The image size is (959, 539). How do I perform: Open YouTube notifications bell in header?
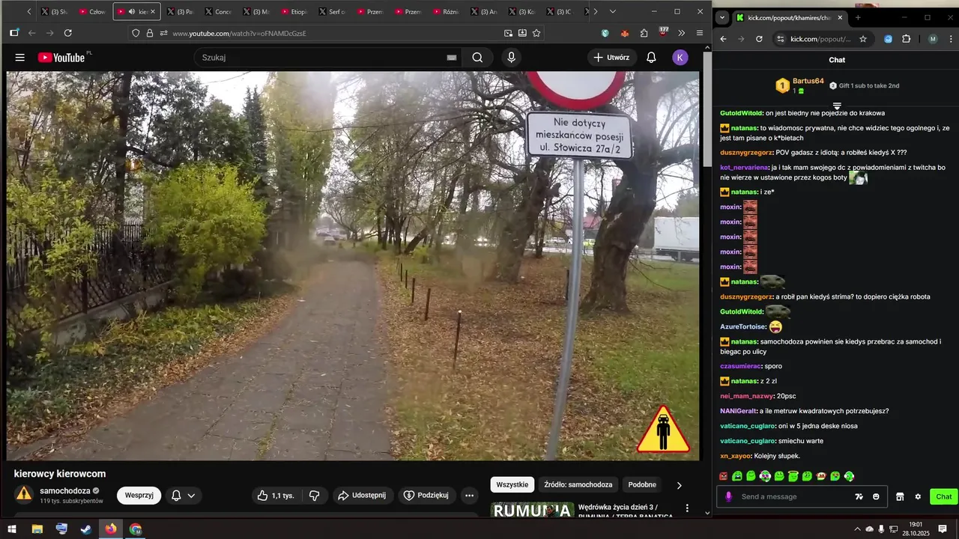[x=651, y=58]
